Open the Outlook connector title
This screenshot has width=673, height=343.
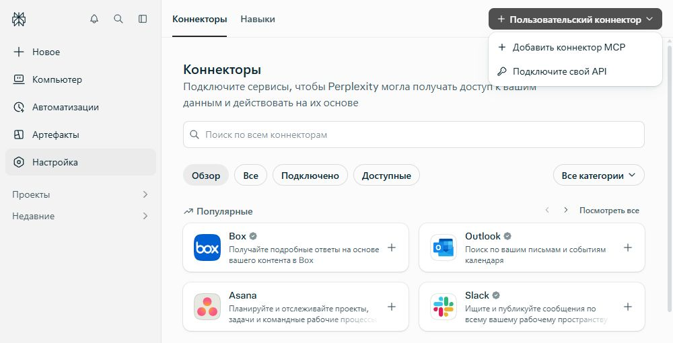click(x=483, y=236)
